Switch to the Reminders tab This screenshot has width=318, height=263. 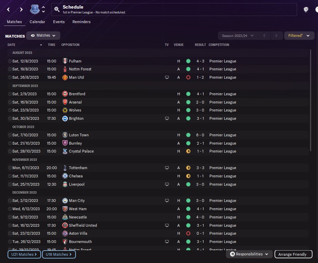click(x=81, y=22)
